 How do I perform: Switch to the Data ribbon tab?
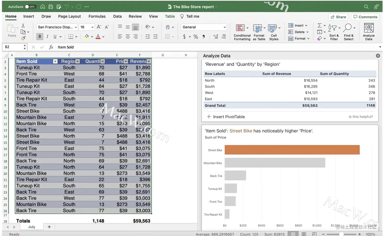click(x=117, y=16)
